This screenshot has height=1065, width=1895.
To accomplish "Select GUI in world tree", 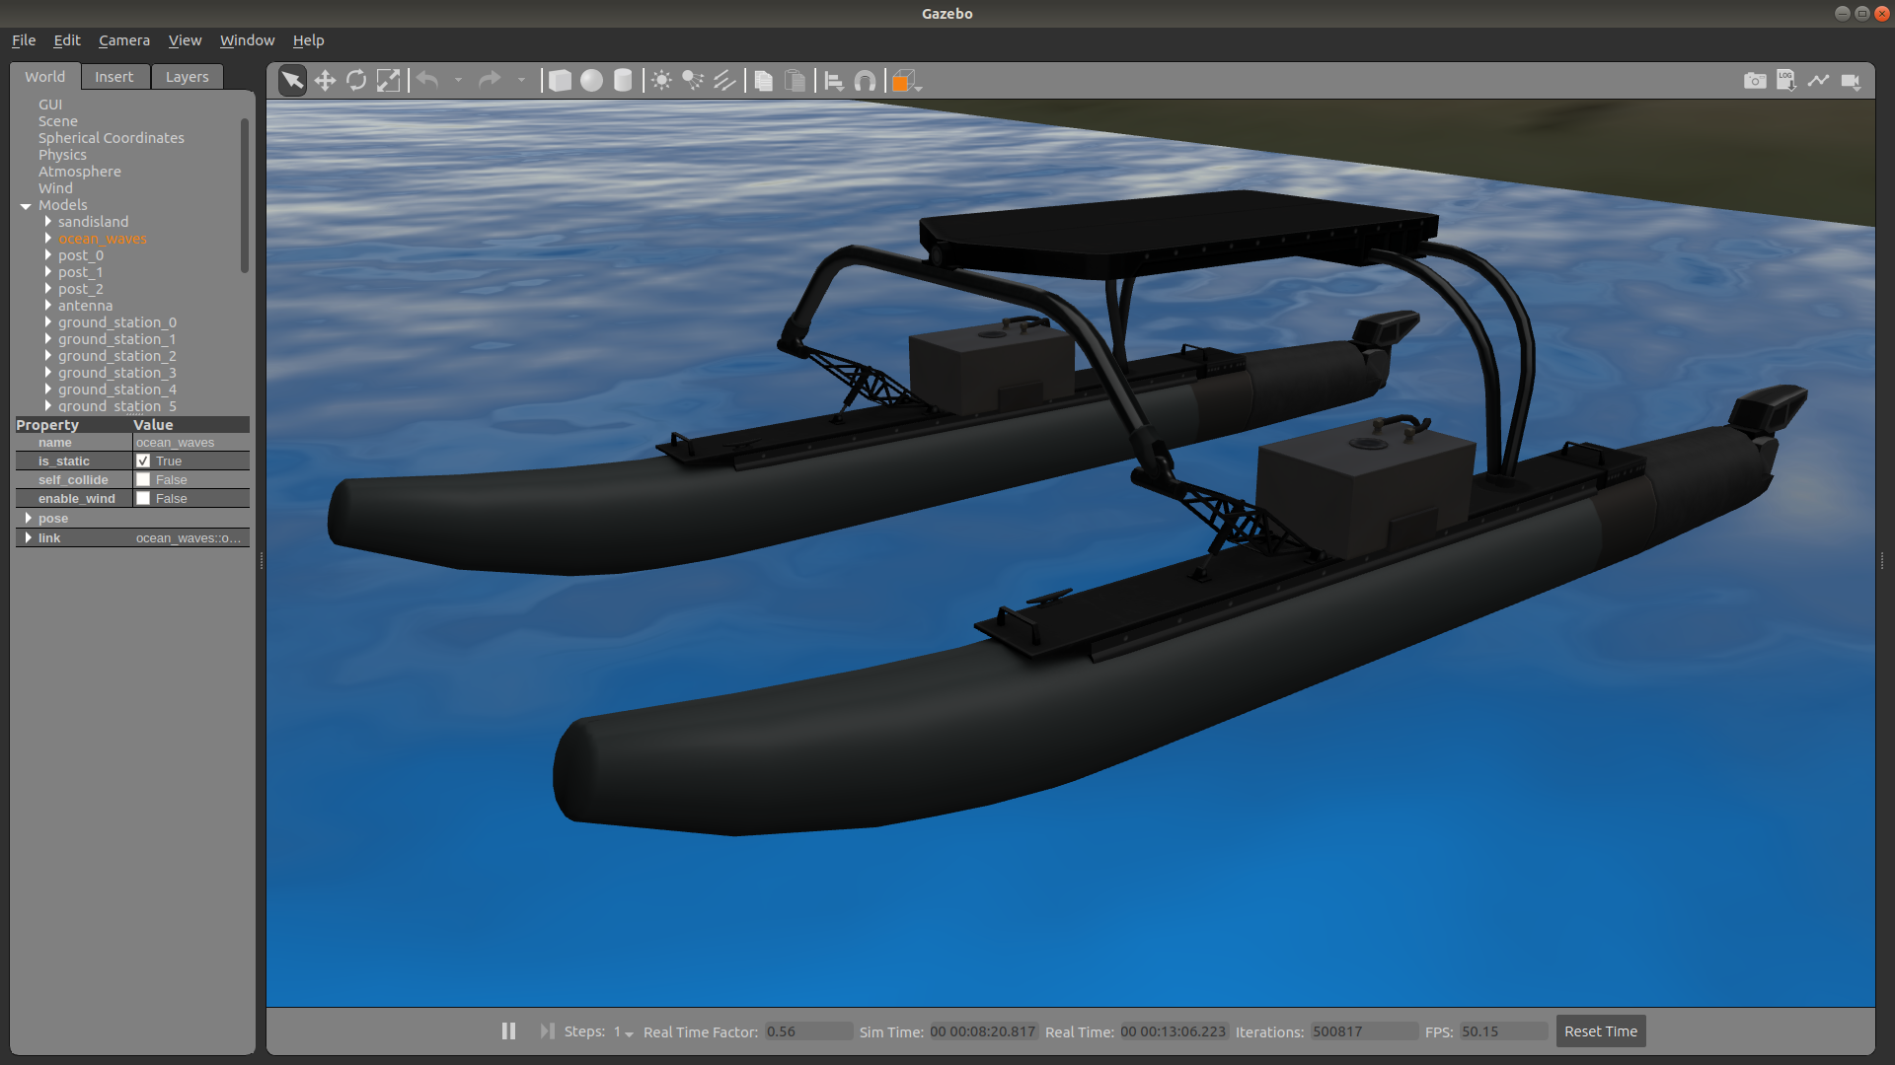I will [x=50, y=105].
